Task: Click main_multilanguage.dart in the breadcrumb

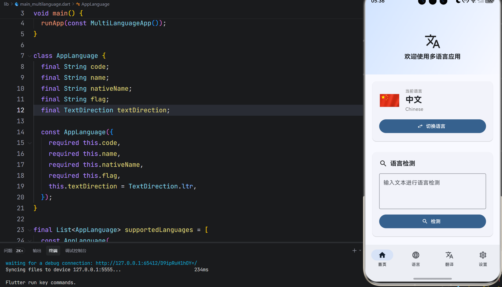Action: (x=45, y=4)
